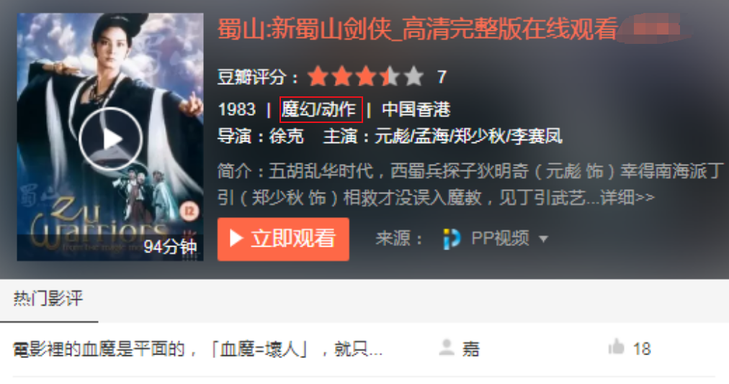Click the Douban star rating
Screen dimensions: 729x384
[x=365, y=77]
